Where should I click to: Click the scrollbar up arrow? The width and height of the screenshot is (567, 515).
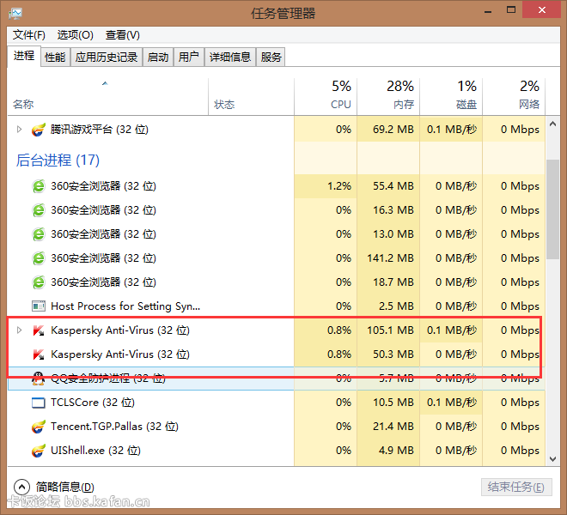[552, 124]
